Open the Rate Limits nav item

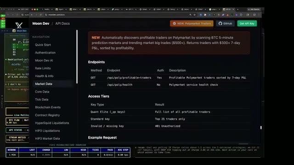coord(43,68)
